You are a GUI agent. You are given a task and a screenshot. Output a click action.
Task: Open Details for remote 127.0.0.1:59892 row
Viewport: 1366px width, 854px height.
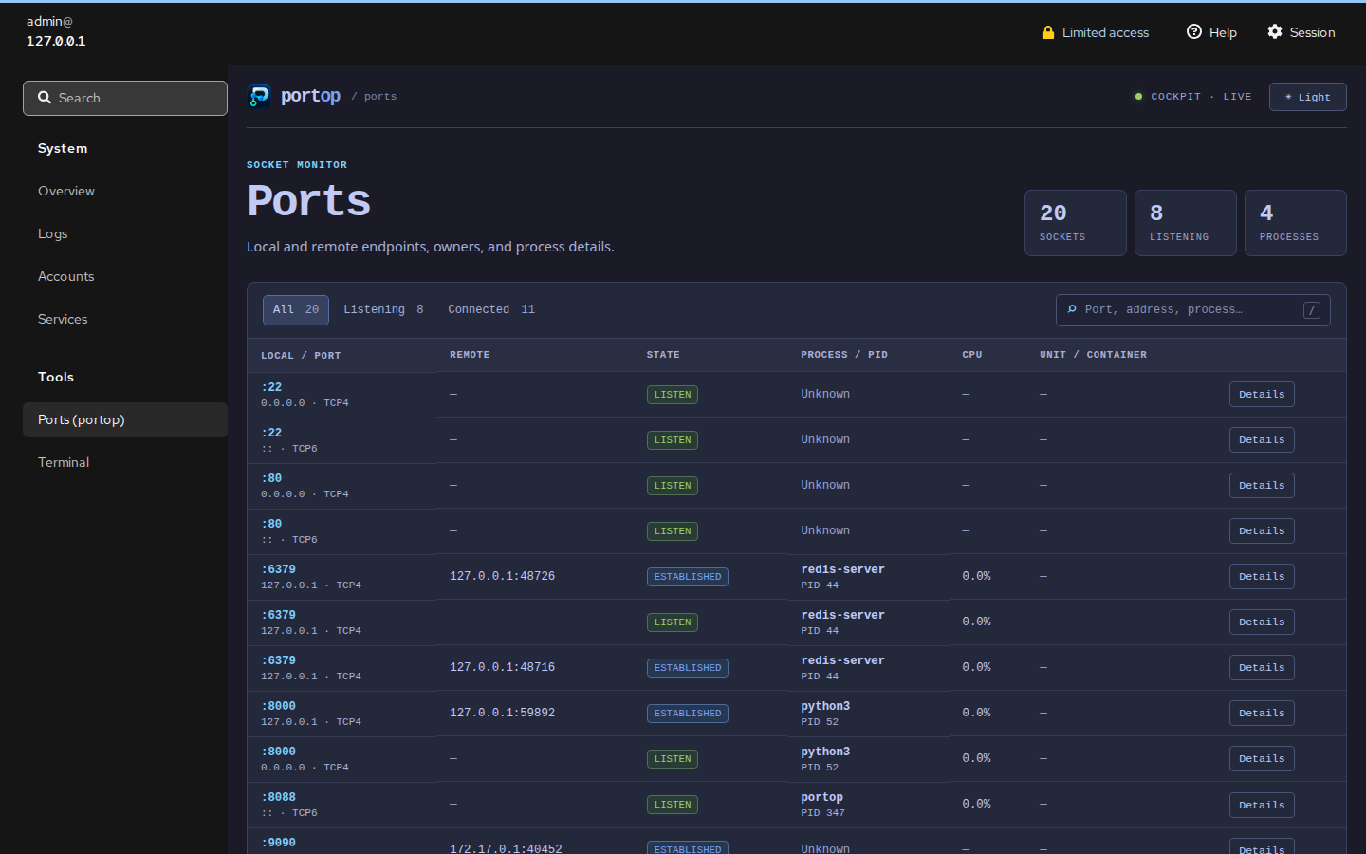point(1262,714)
